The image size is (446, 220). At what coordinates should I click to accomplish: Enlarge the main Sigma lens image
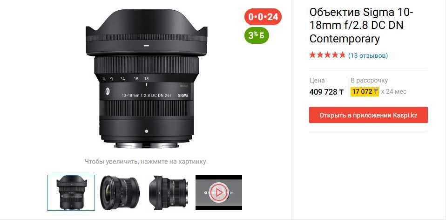(147, 78)
